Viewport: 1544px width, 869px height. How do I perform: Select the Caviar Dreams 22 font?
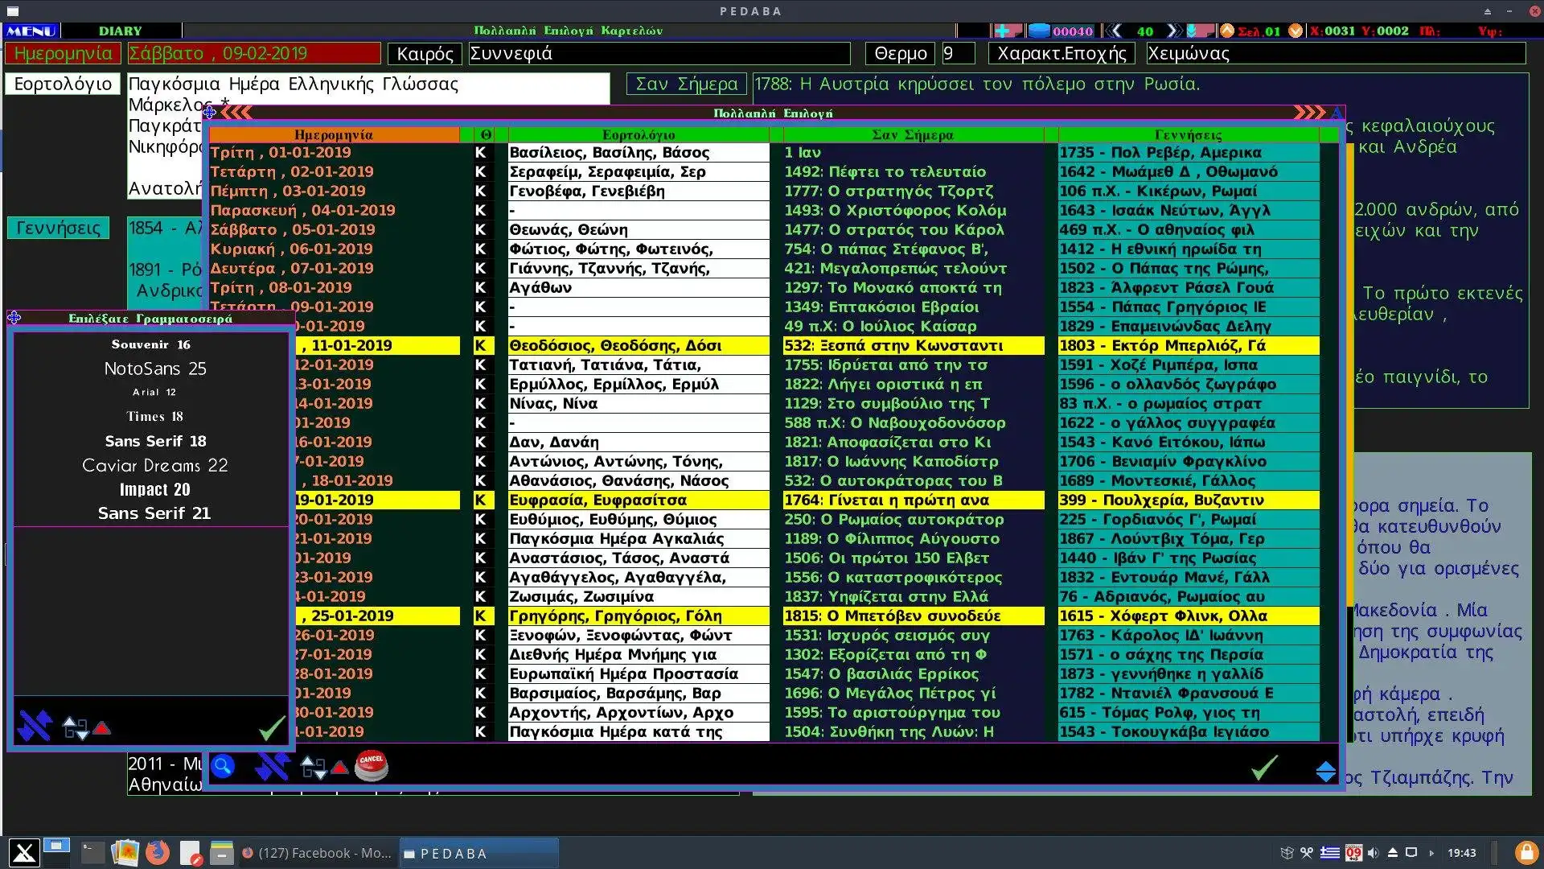point(154,466)
